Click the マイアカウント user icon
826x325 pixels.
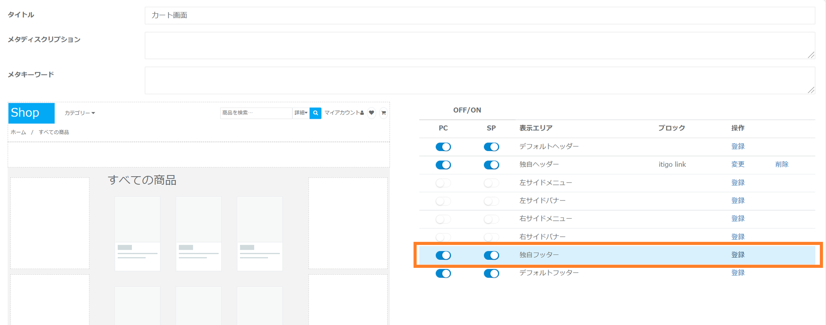362,113
